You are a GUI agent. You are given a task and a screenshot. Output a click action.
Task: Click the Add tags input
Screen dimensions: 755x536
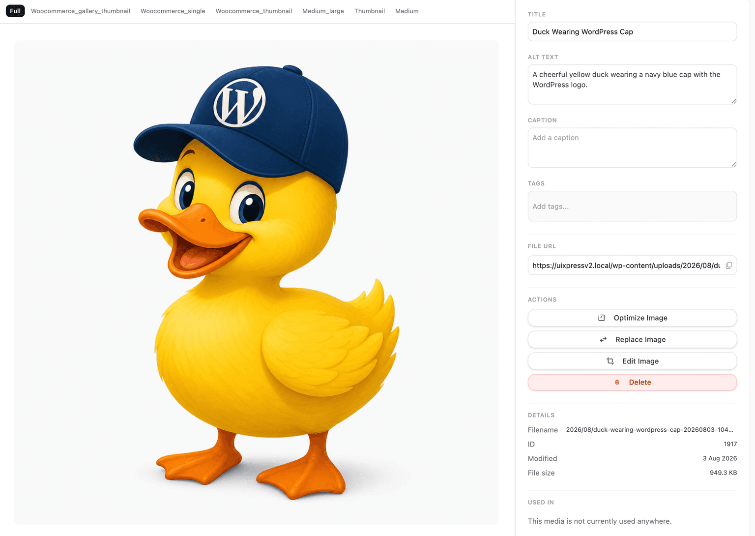632,206
